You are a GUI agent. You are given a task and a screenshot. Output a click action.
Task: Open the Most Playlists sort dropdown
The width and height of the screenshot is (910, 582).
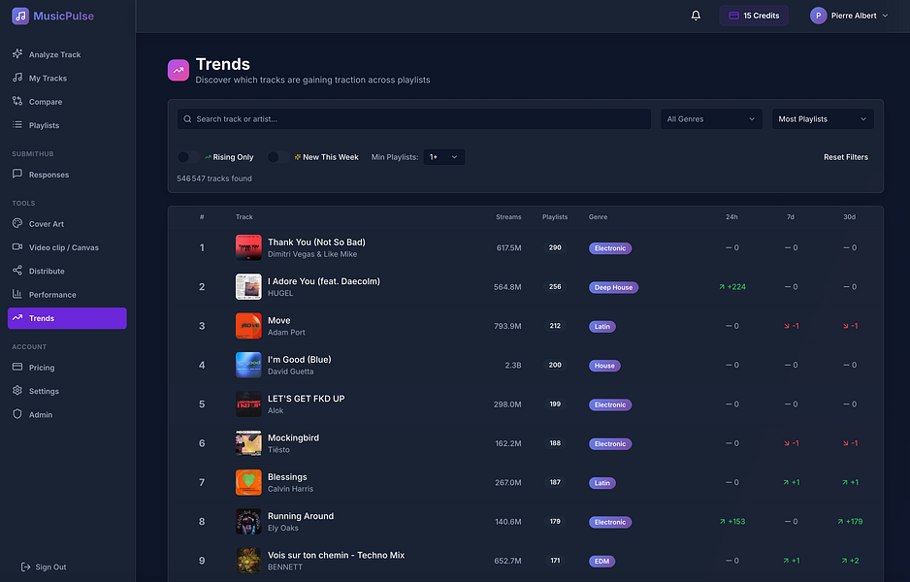pyautogui.click(x=822, y=118)
